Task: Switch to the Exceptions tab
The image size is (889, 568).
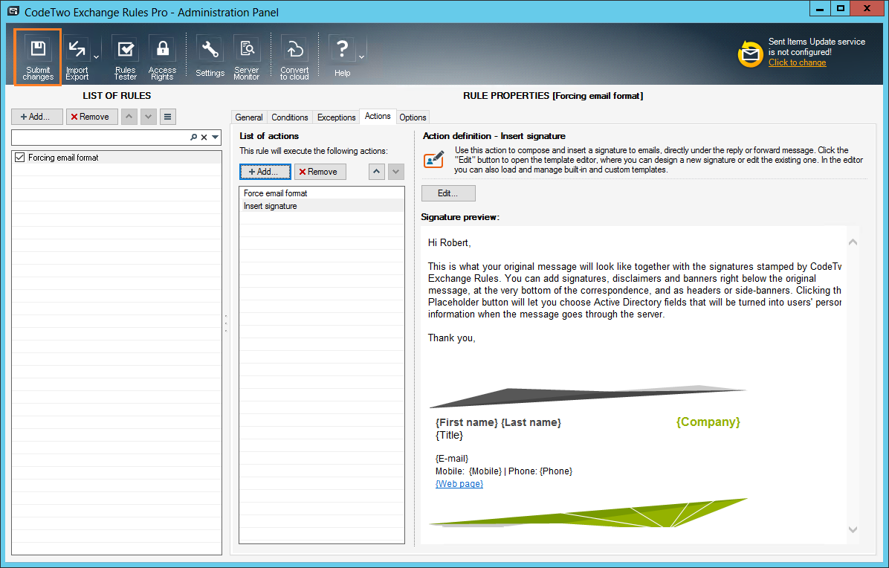Action: (336, 117)
